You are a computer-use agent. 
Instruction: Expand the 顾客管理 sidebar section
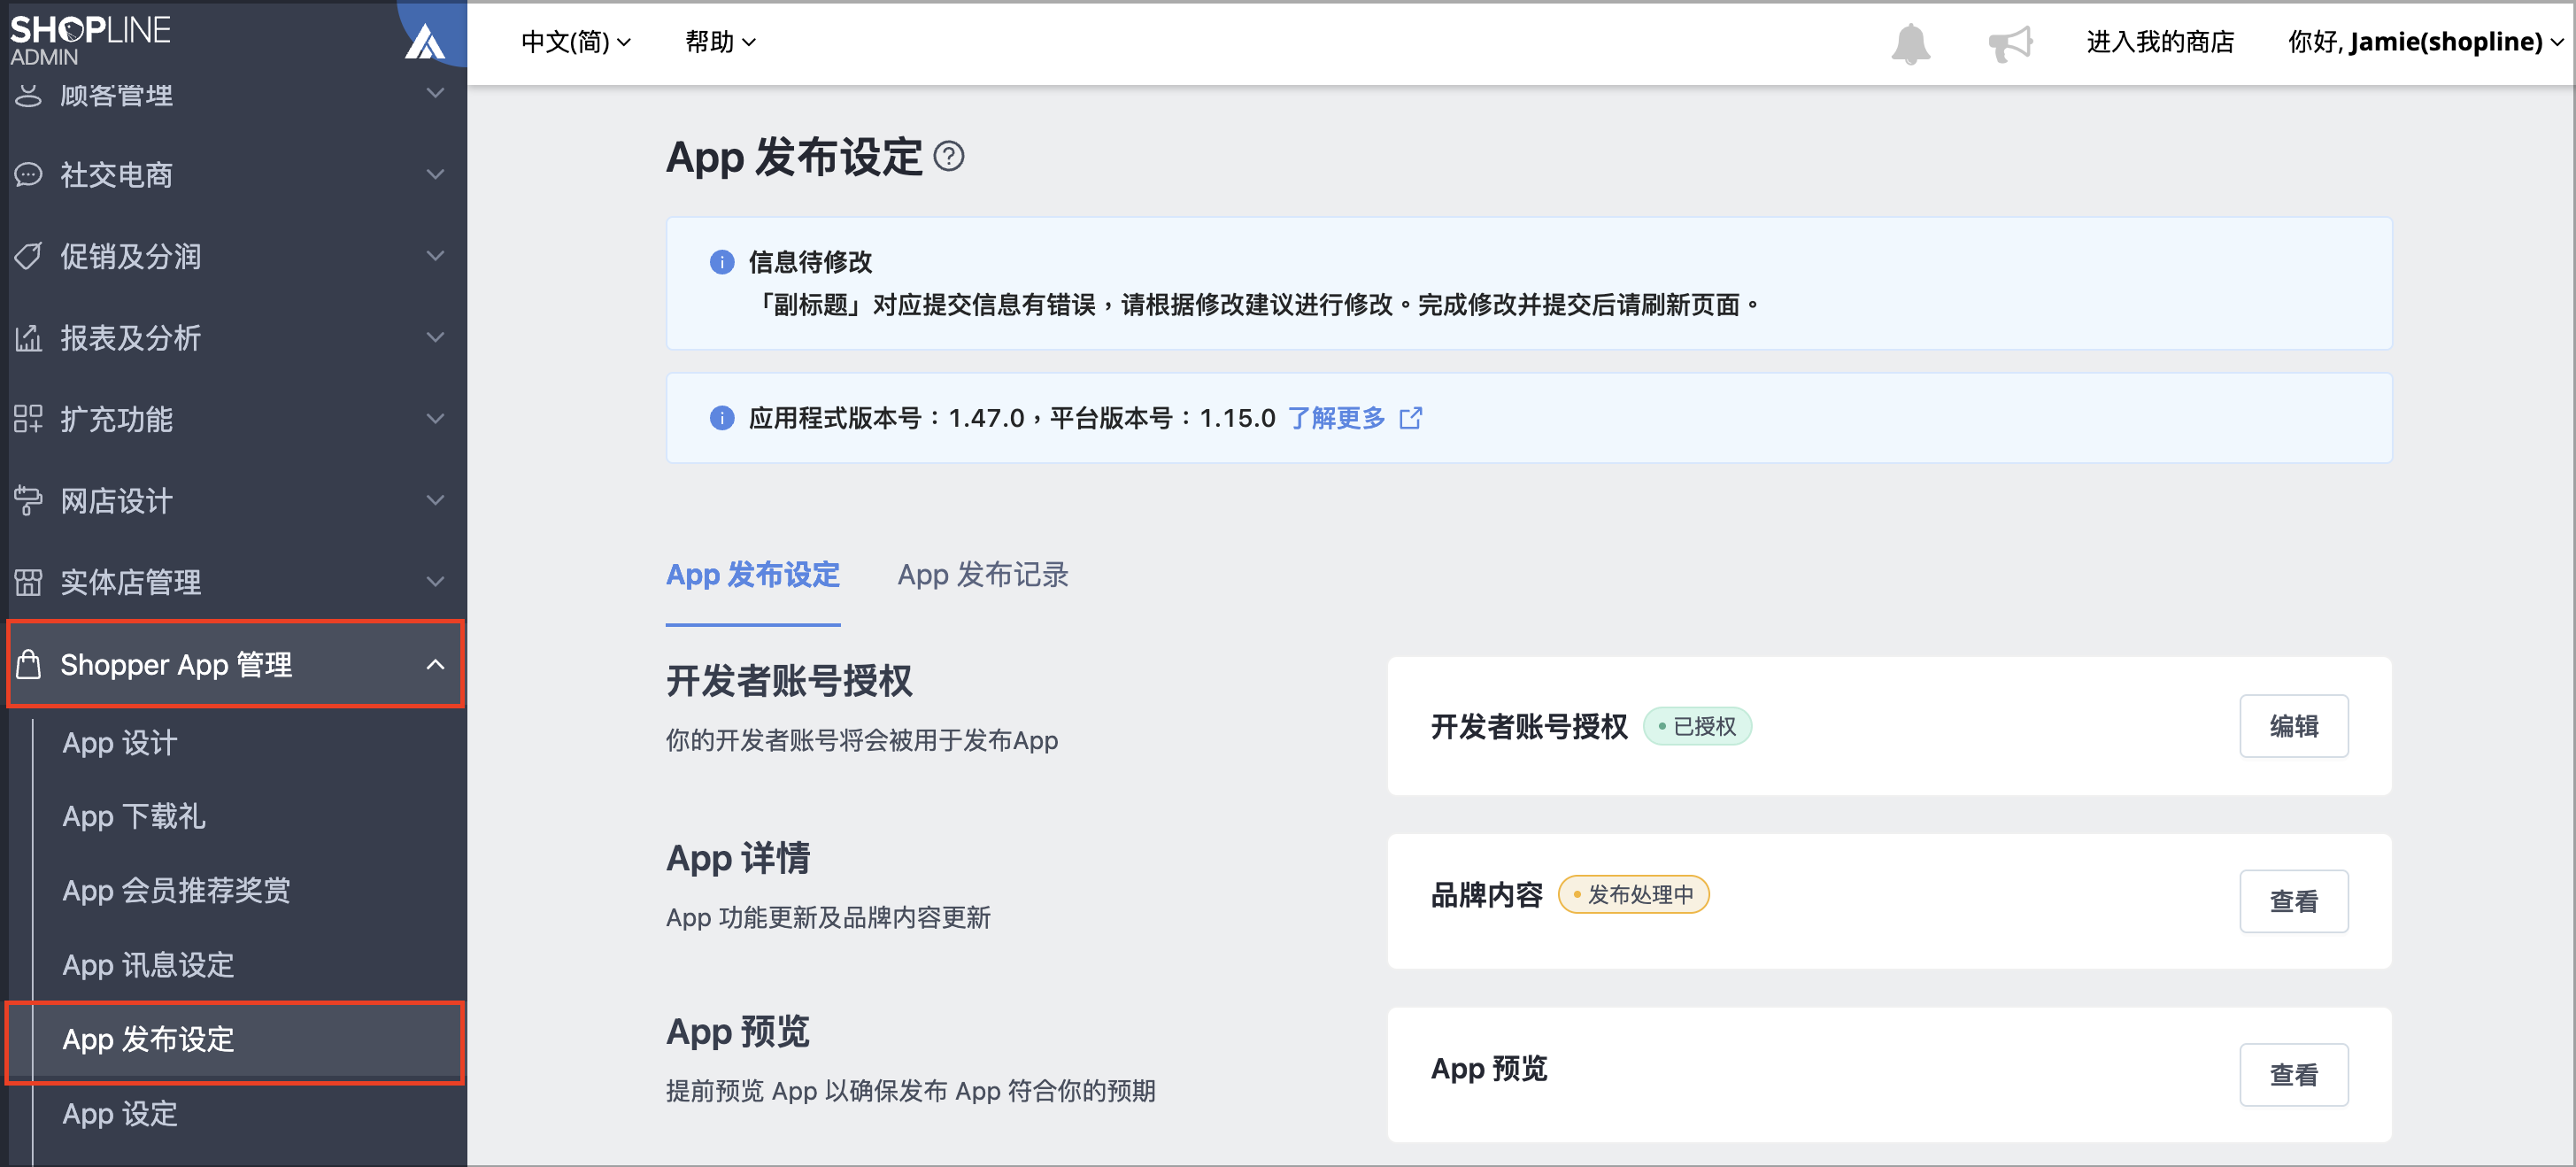click(435, 94)
